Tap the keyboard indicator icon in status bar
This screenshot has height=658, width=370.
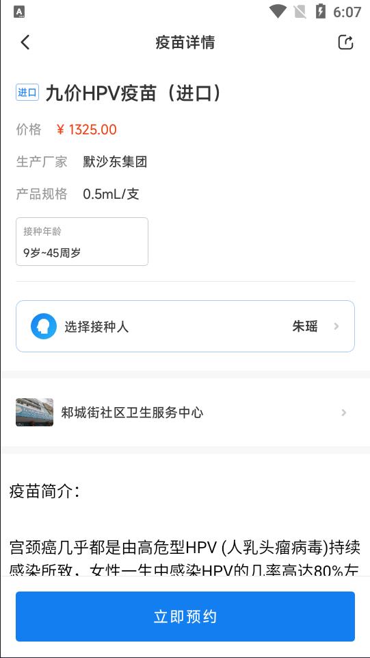(x=19, y=12)
